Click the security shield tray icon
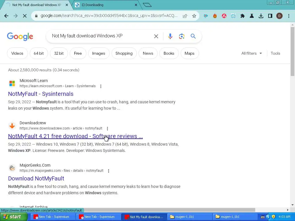Screen dimensions: 295x221 274,217
